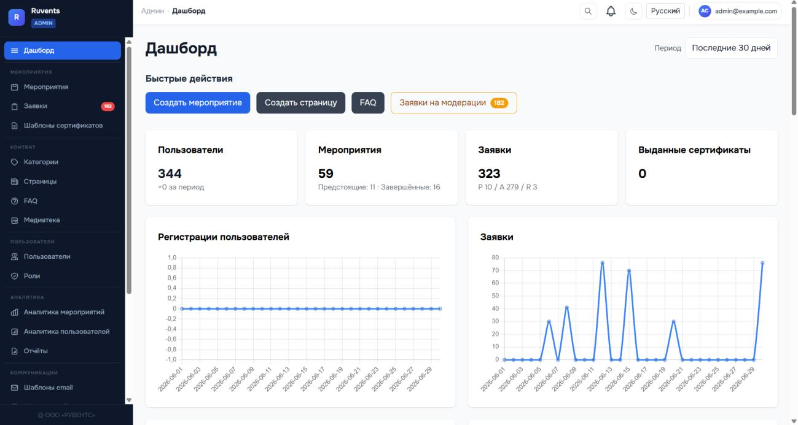Click the Быстрые действия heading
The image size is (798, 425).
pyautogui.click(x=189, y=78)
